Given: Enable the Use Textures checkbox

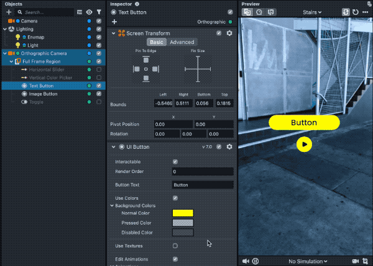Looking at the screenshot, I should coord(175,246).
